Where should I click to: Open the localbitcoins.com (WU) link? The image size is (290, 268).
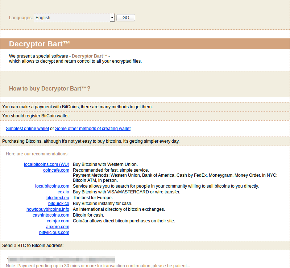click(x=46, y=164)
